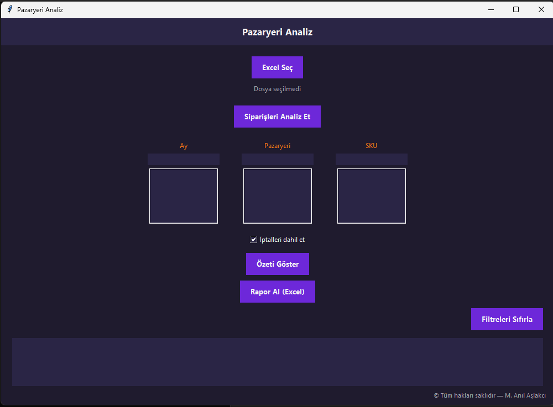The height and width of the screenshot is (407, 553).
Task: Close the Pazaryeri Analiz window
Action: tap(541, 9)
